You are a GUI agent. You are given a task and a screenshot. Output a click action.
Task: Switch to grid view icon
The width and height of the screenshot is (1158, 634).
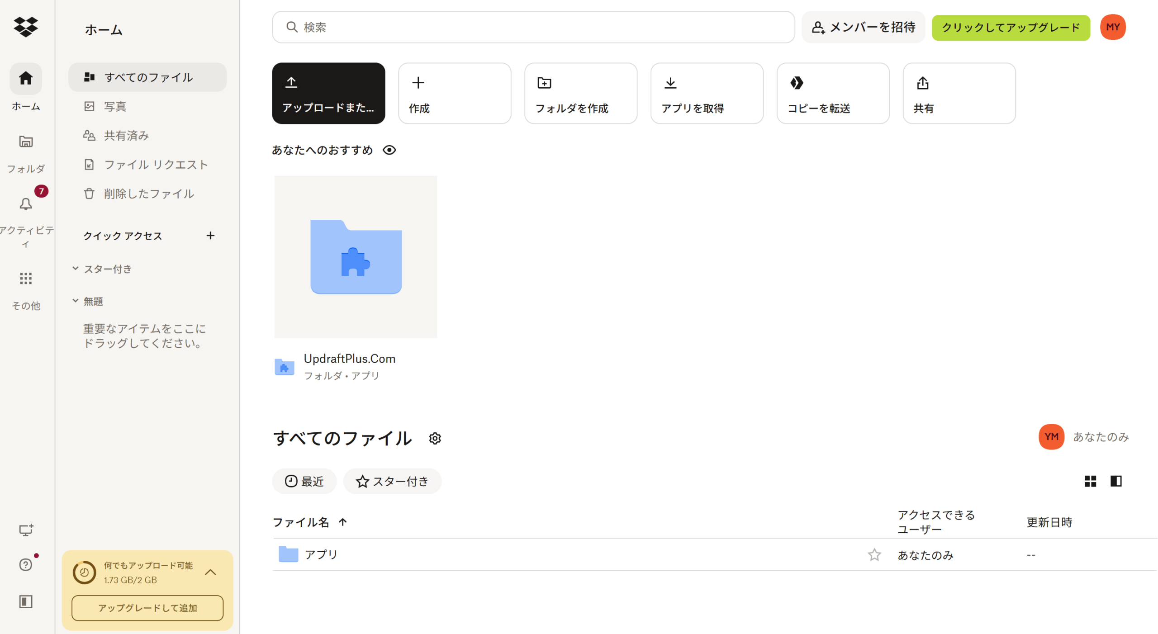pos(1090,481)
